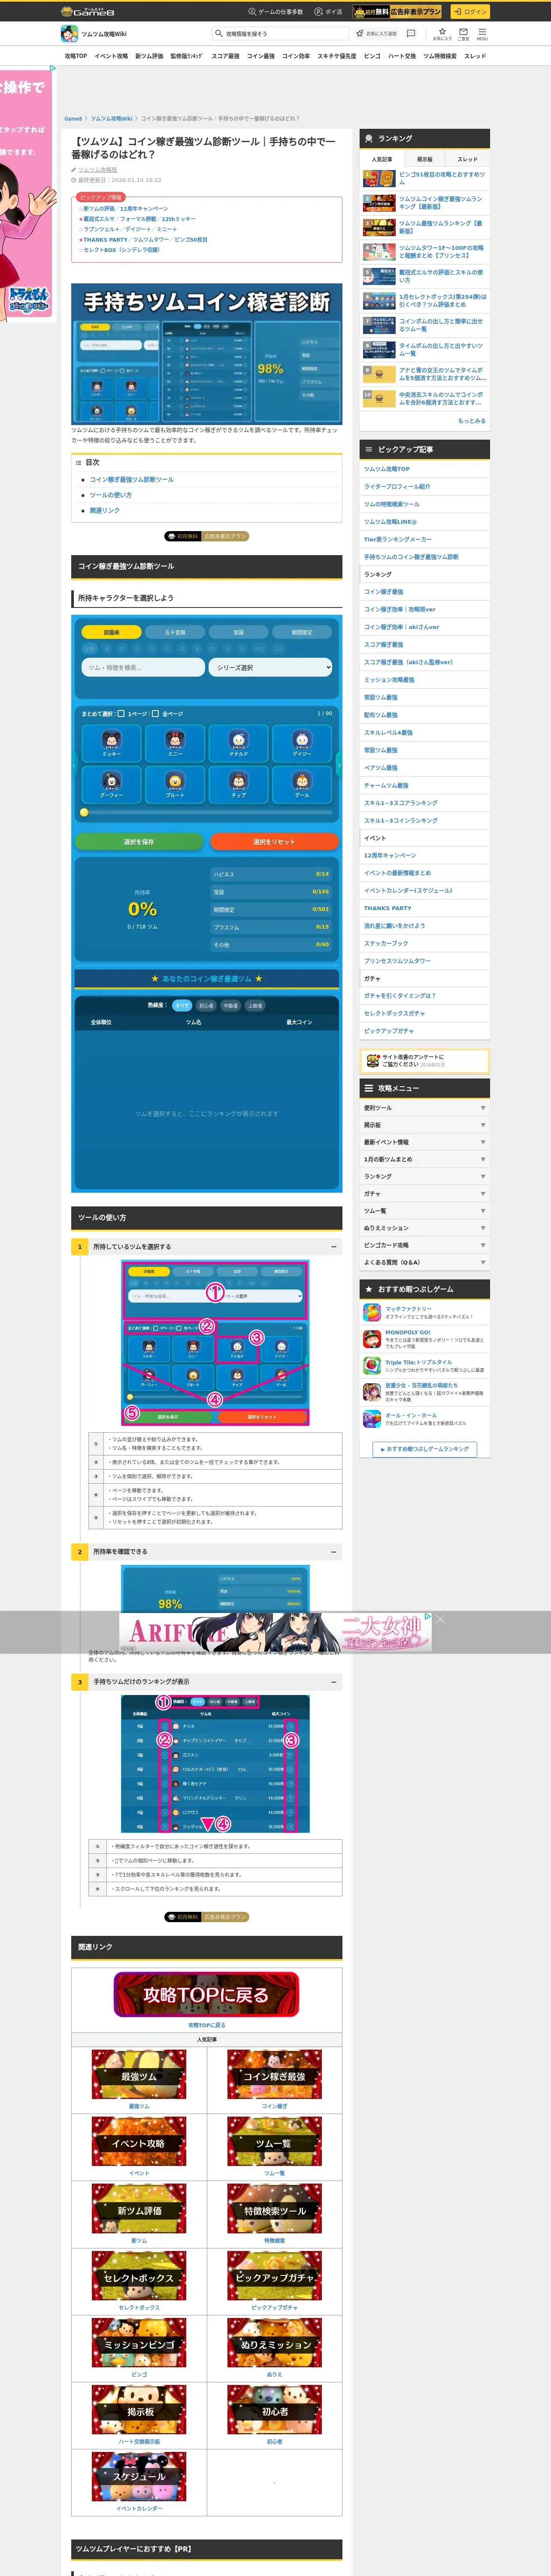551x2576 pixels.
Task: Click the ツムツム攻略Wiki site icon
Action: point(69,34)
